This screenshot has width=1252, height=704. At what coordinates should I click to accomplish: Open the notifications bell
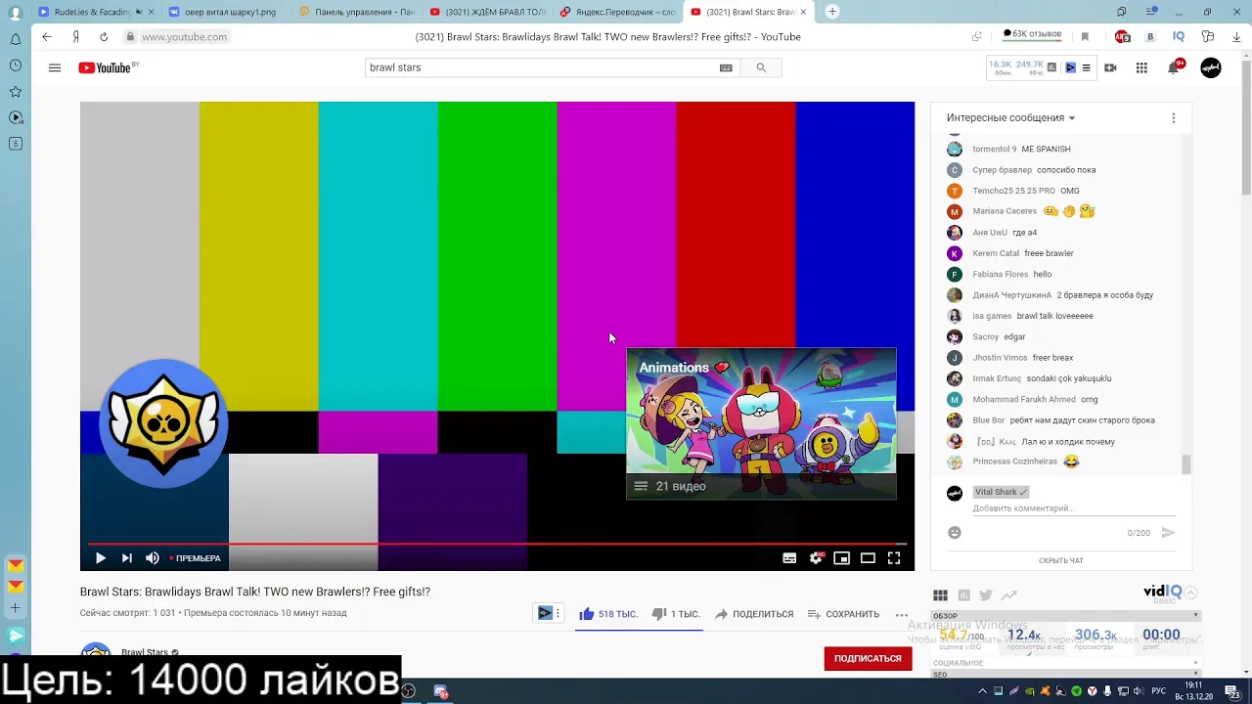coord(1174,67)
